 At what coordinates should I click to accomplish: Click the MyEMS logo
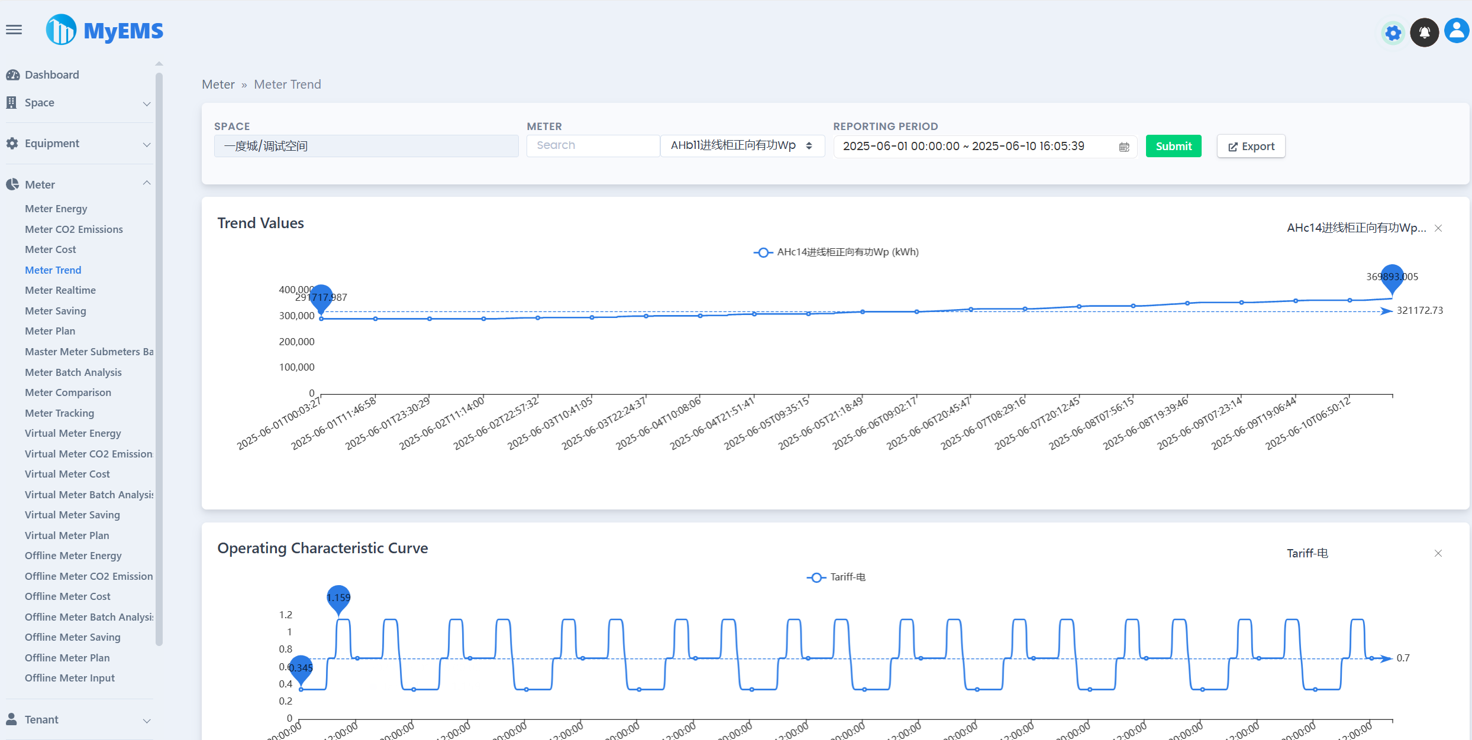(x=105, y=30)
